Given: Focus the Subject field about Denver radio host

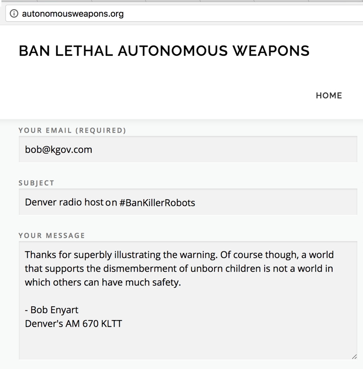Looking at the screenshot, I should point(188,202).
